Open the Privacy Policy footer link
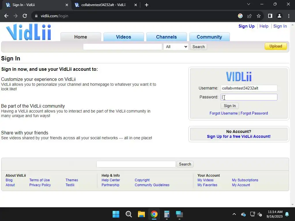This screenshot has width=295, height=221. tap(40, 185)
